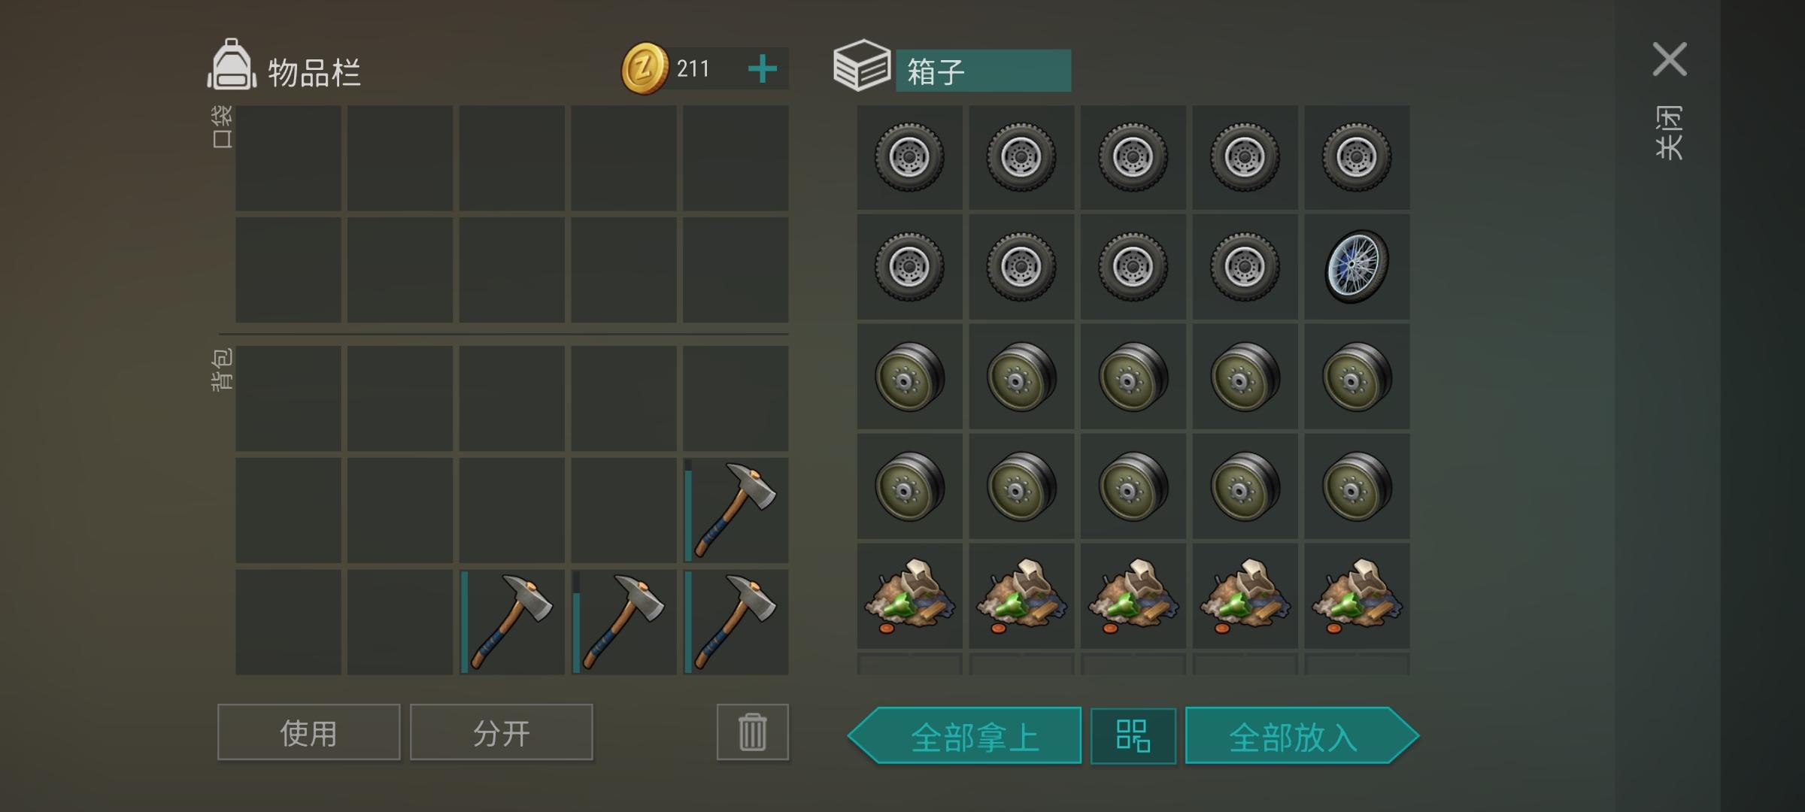Click the 分开 (split) button
Screen dimensions: 1805x812
[501, 732]
